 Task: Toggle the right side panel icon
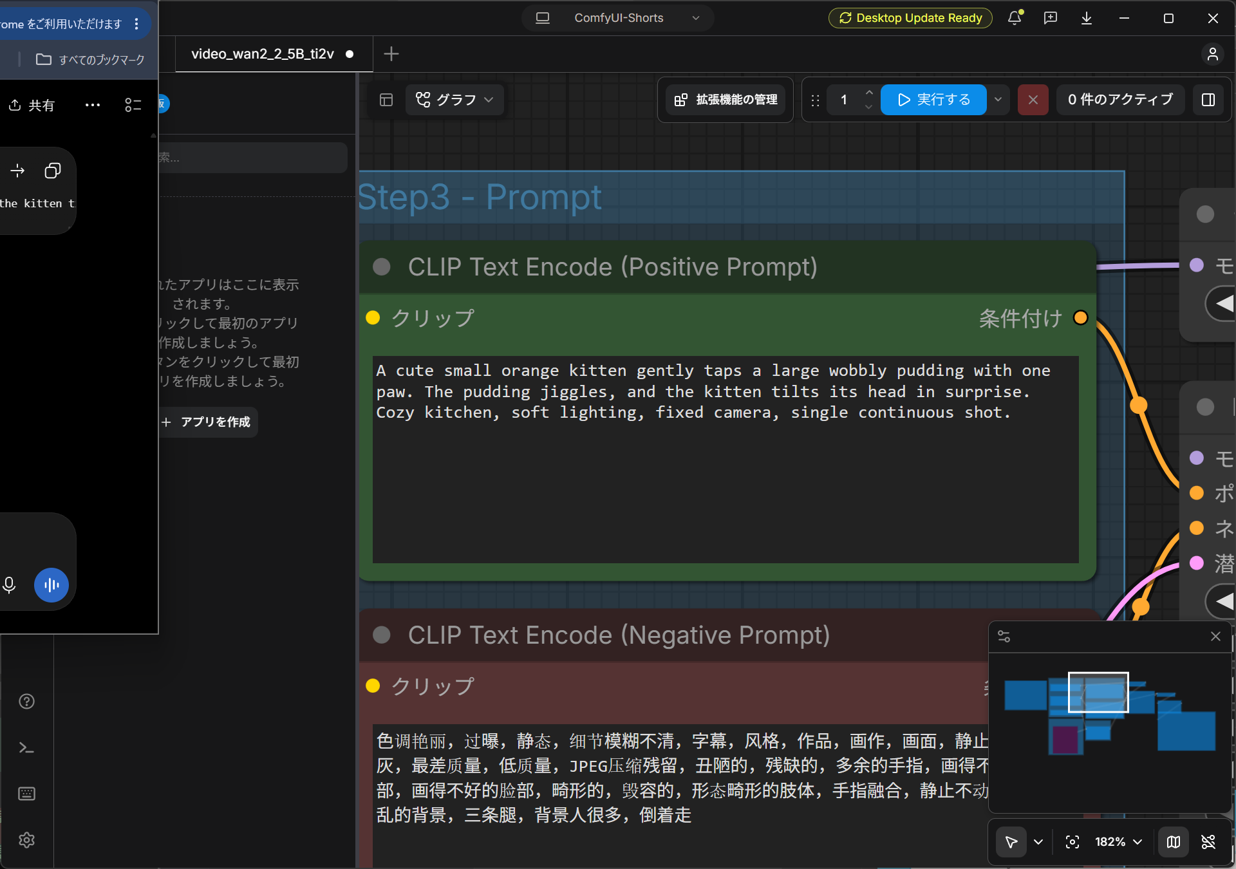(1208, 100)
